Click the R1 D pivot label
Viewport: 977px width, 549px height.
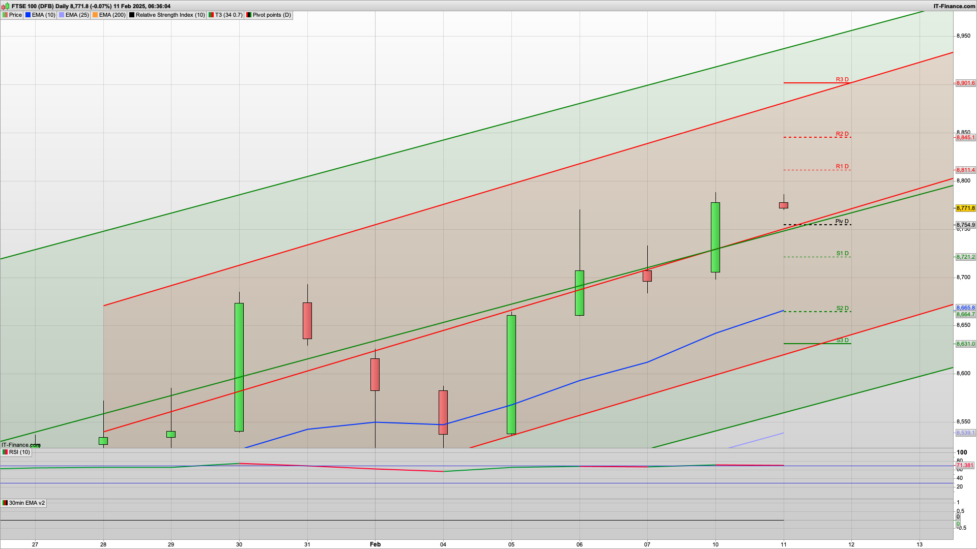click(x=842, y=166)
